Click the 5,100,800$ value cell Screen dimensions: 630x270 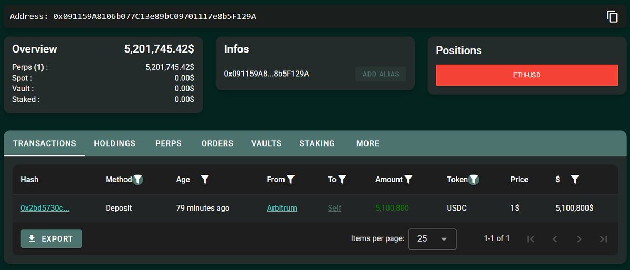tap(574, 208)
